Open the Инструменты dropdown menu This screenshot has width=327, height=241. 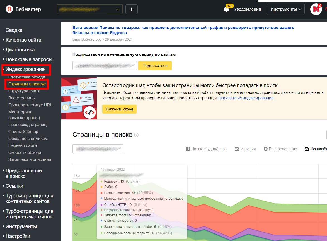pyautogui.click(x=286, y=9)
